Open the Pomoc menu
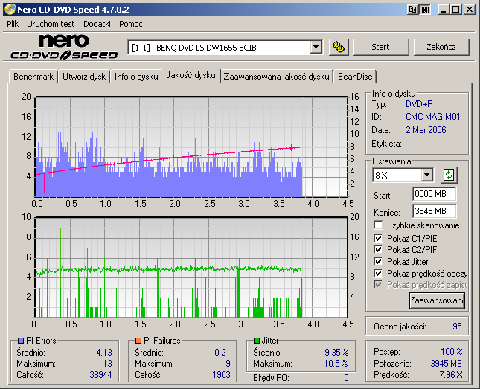 pos(131,24)
